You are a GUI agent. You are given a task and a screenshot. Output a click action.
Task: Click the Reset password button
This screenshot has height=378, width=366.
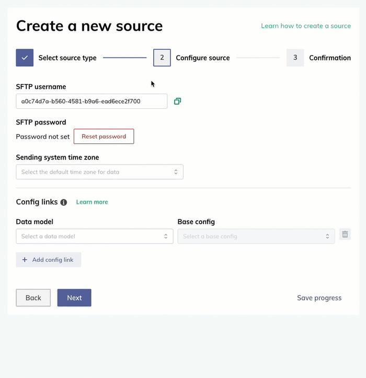pos(104,136)
